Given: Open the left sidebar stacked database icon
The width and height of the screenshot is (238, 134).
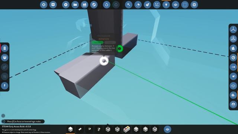Looking at the screenshot, I should 5,48.
